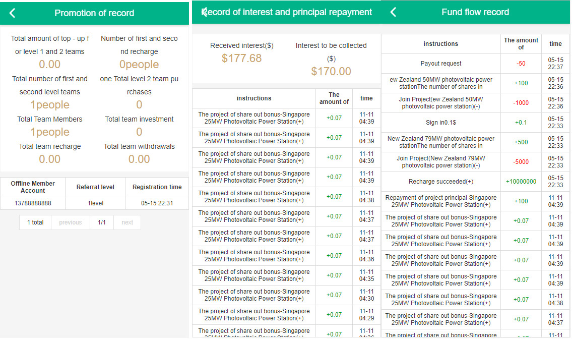Tap the '1level' referral level cell
The height and width of the screenshot is (340, 572).
95,203
